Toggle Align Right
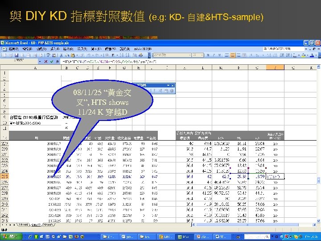The image size is (321, 241). coord(239,55)
